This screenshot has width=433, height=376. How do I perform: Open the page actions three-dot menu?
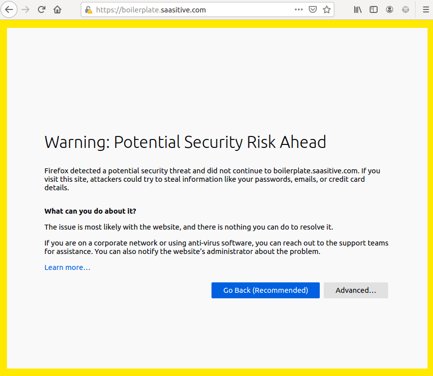(x=298, y=9)
